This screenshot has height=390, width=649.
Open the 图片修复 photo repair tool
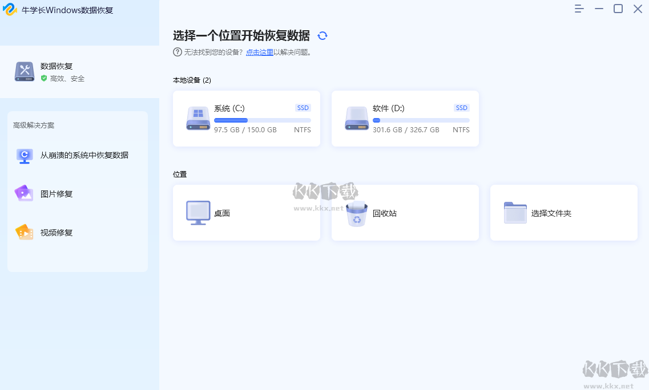[56, 194]
